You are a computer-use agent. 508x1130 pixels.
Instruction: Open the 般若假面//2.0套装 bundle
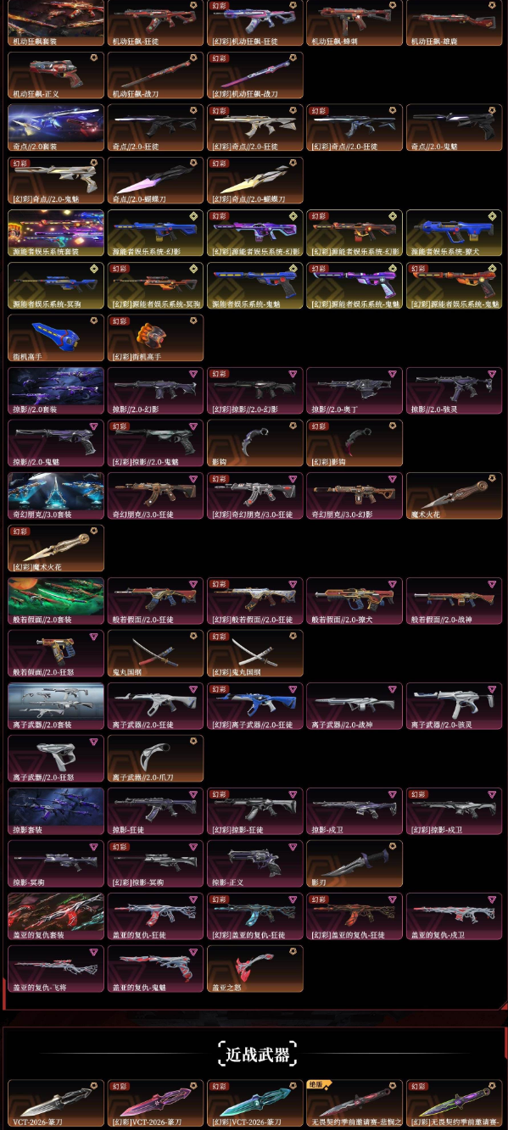pos(56,601)
